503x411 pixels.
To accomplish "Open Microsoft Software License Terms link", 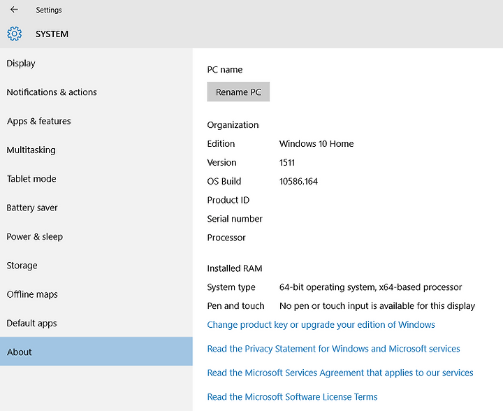I will click(x=292, y=397).
